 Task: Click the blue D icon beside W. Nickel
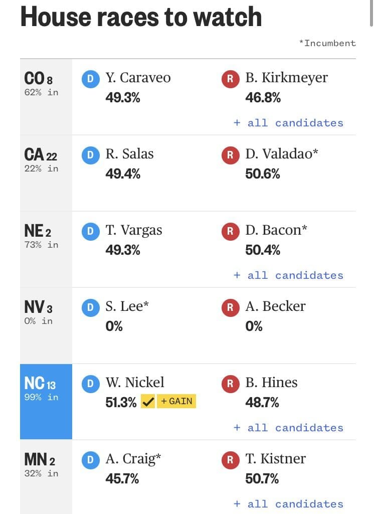coord(90,383)
